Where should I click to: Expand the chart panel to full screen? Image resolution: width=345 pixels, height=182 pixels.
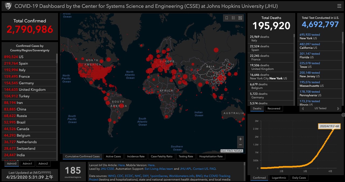pos(343,115)
